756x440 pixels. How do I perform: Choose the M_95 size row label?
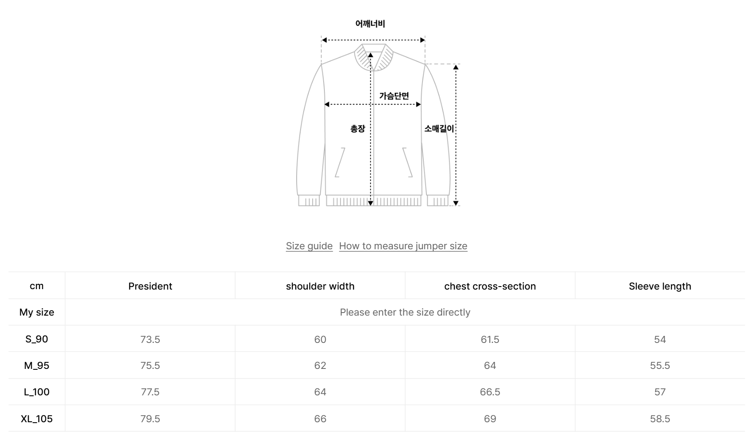click(36, 365)
